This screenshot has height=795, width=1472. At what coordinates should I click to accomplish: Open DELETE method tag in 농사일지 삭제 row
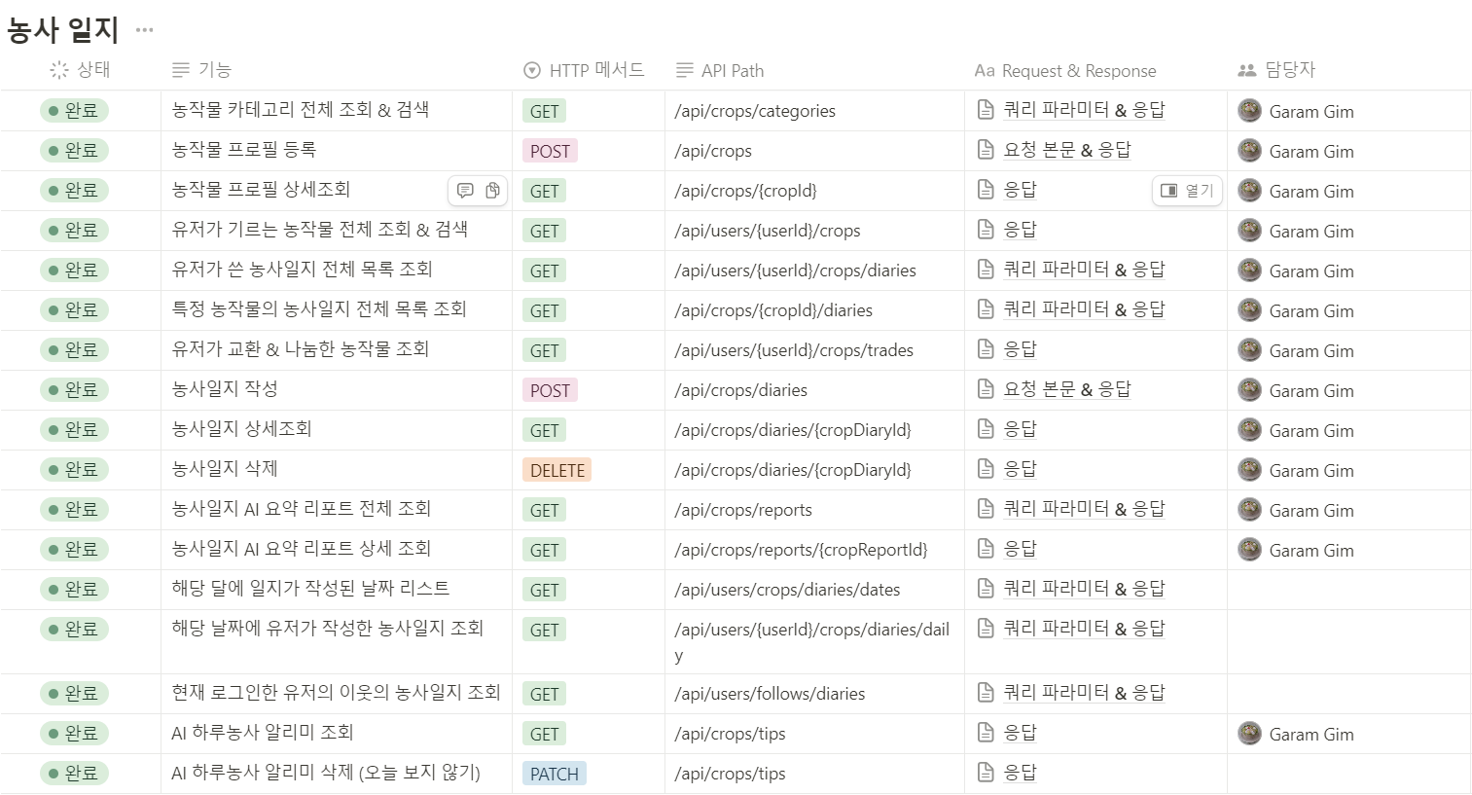point(557,470)
